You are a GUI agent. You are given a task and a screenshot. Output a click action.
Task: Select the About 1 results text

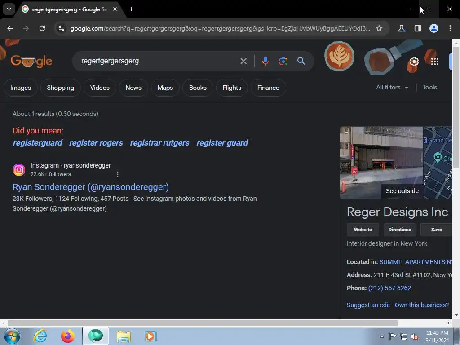pyautogui.click(x=55, y=114)
